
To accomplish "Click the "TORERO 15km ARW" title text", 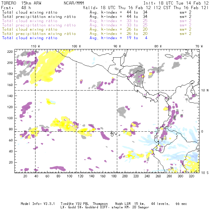I will coord(21,3).
